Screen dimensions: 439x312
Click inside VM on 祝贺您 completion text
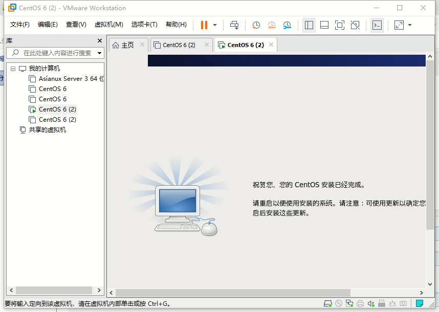[309, 185]
